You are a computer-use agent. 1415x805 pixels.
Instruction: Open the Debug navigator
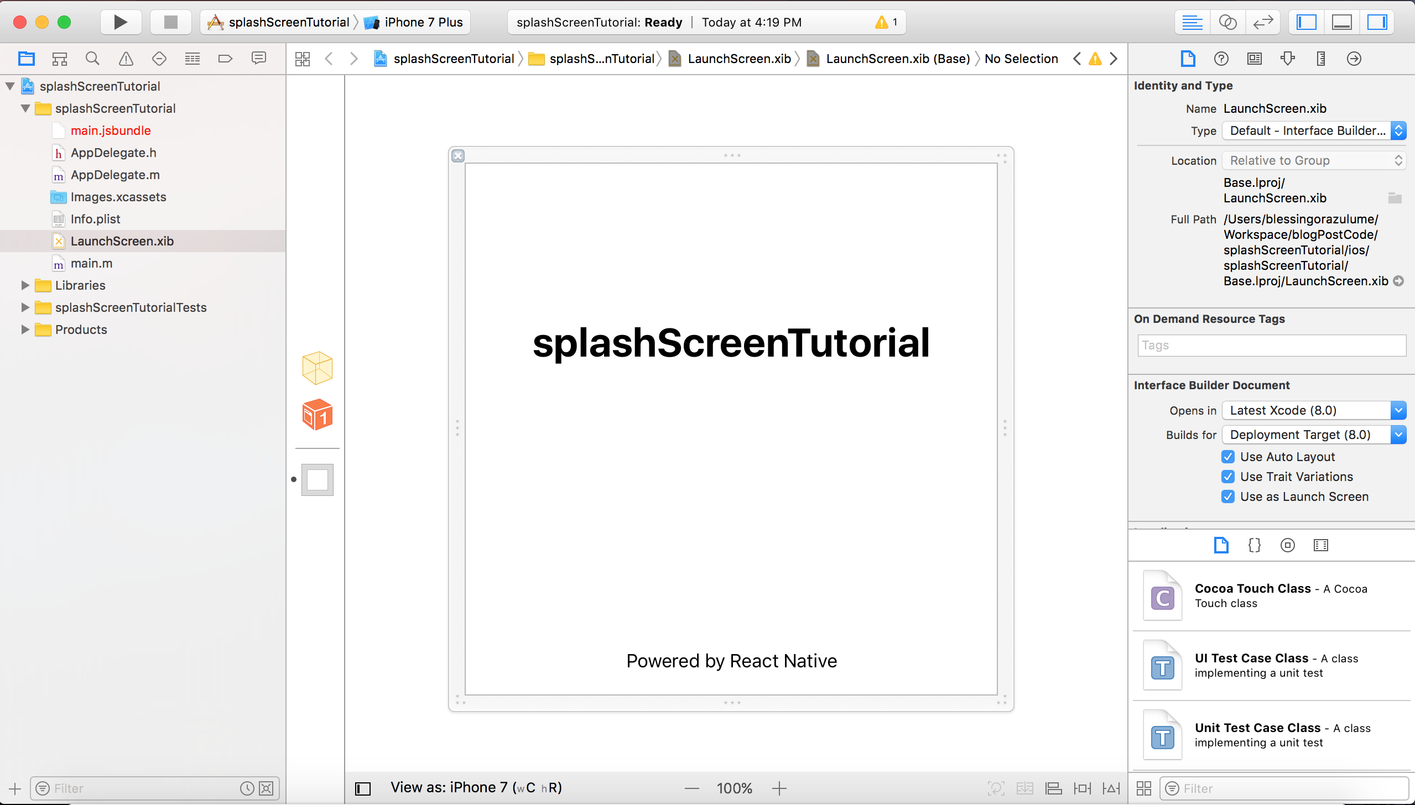click(193, 59)
